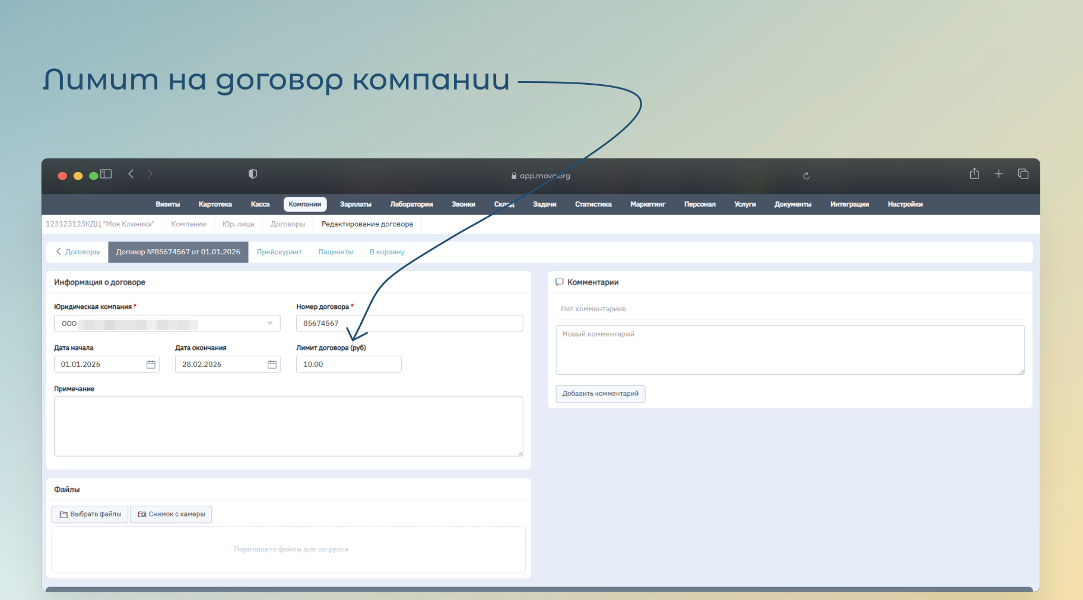Open the calendar for Дата начала

click(x=151, y=365)
